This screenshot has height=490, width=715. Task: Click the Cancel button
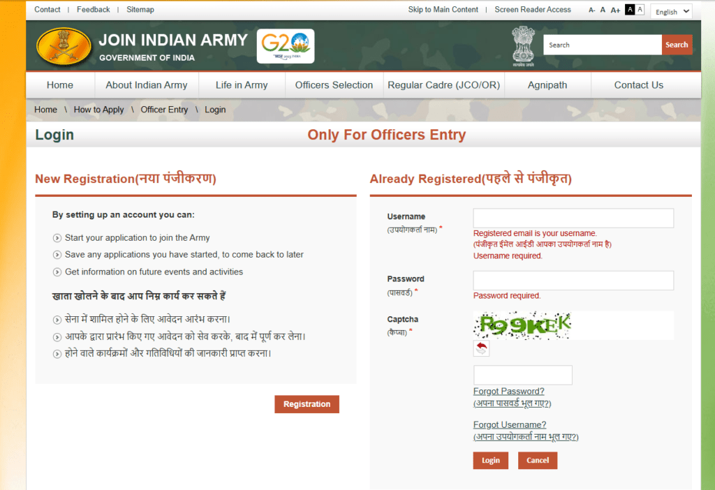coord(538,461)
